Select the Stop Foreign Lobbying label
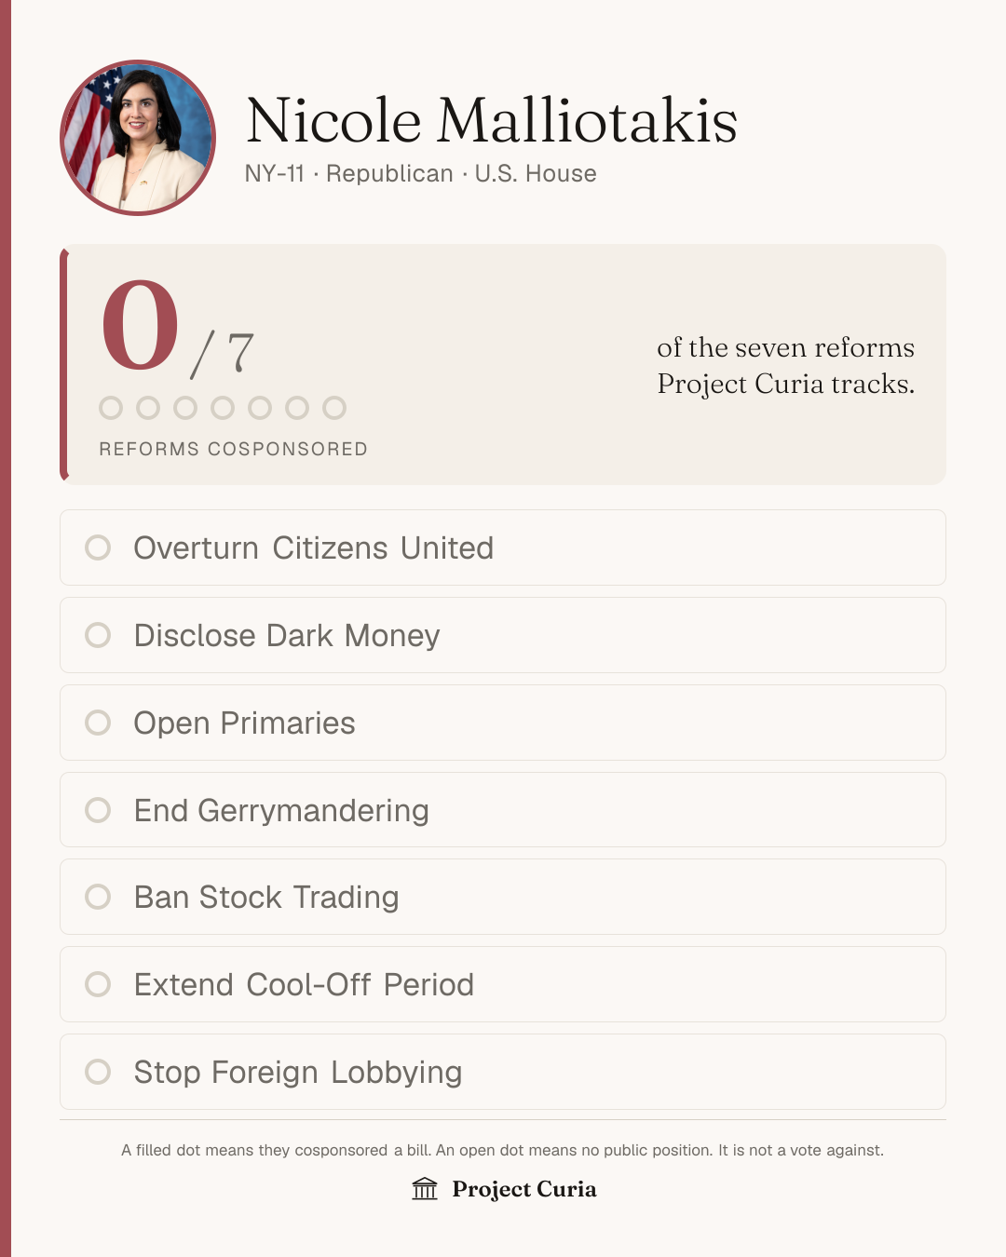This screenshot has width=1006, height=1257. [298, 1073]
